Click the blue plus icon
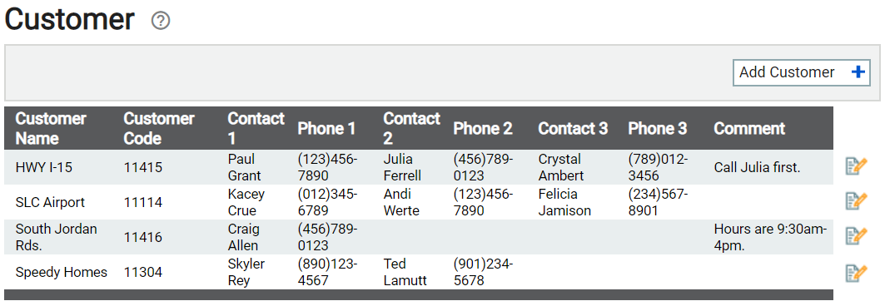 pyautogui.click(x=858, y=72)
